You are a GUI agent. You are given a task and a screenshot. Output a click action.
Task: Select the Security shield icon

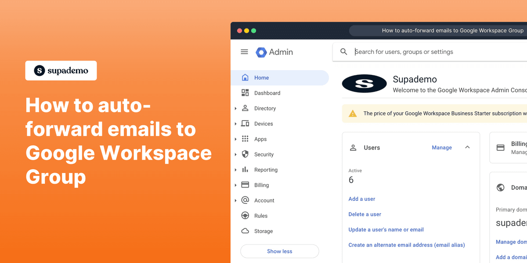[x=245, y=154]
